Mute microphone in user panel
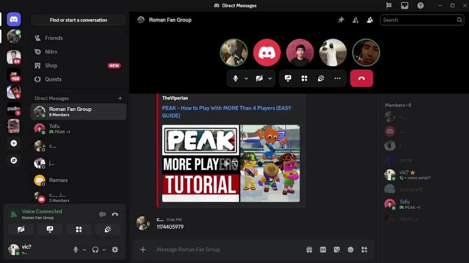Screen dimensions: 469x263 click(x=76, y=250)
